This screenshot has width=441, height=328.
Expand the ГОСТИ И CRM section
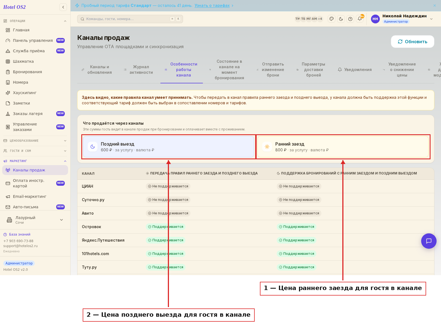35,151
